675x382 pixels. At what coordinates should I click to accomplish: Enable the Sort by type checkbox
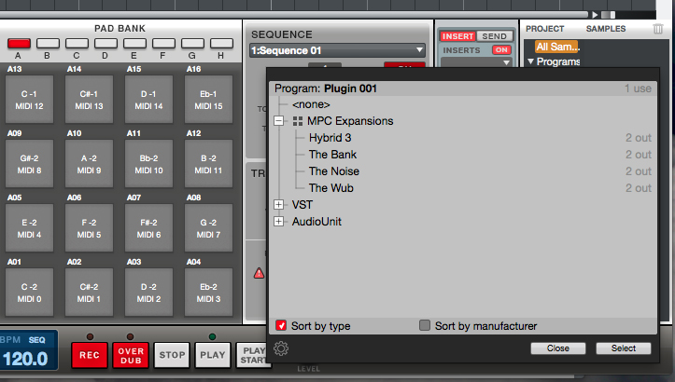pos(282,325)
